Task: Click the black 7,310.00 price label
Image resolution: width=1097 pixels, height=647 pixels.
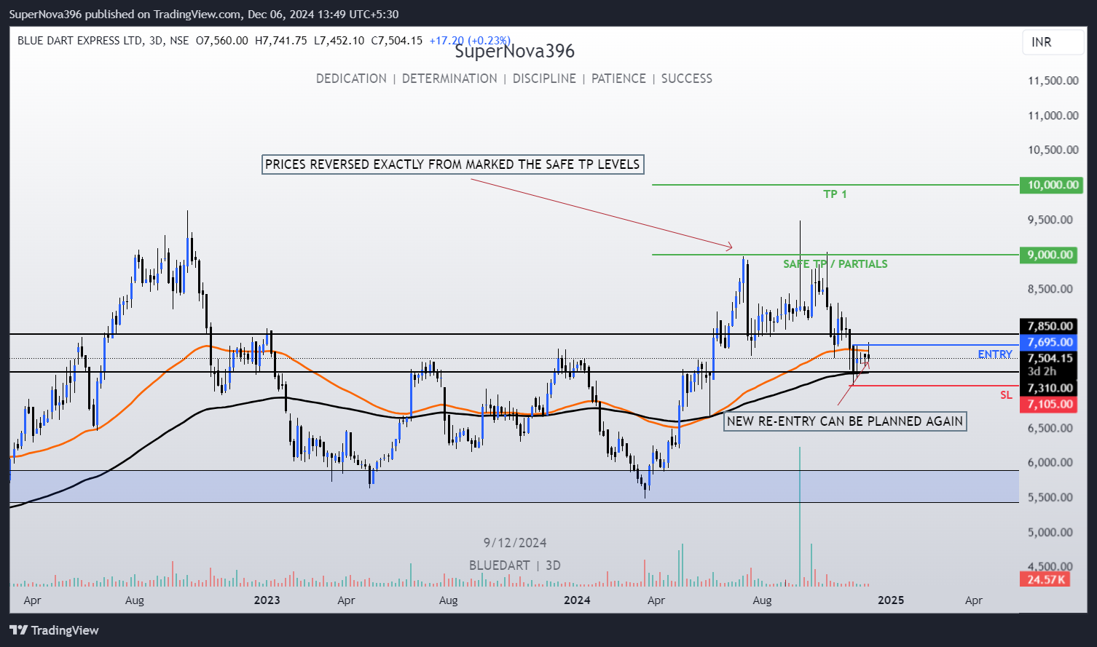Action: (1050, 388)
